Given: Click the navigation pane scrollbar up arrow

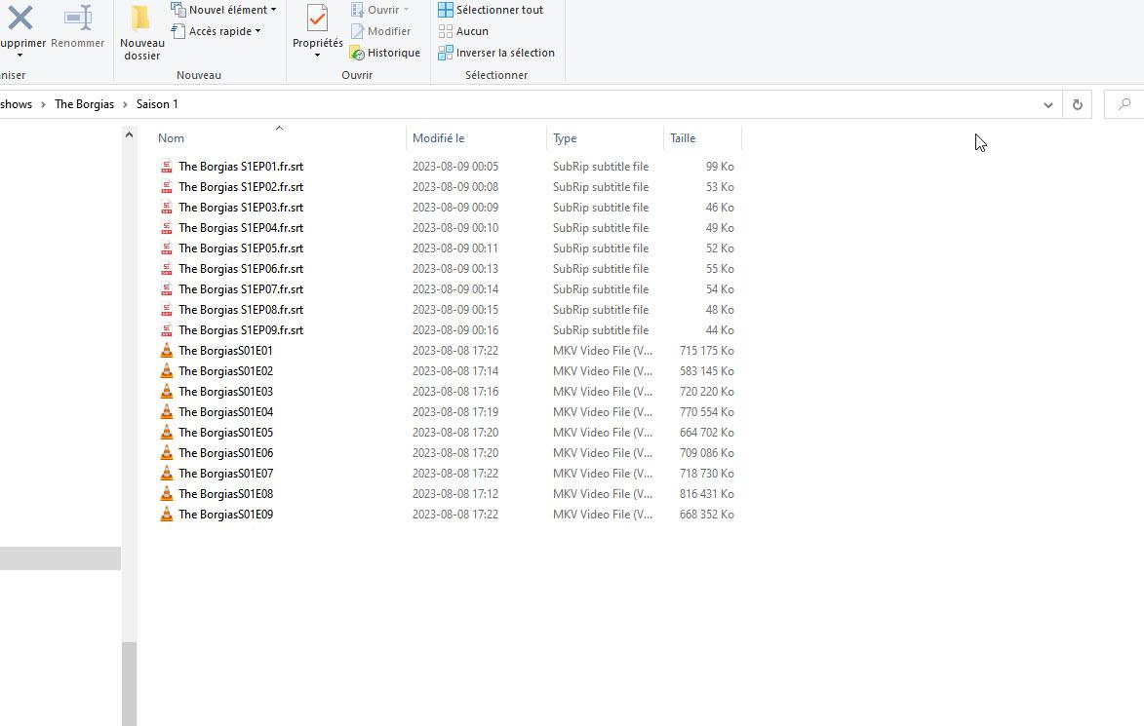Looking at the screenshot, I should pyautogui.click(x=129, y=135).
